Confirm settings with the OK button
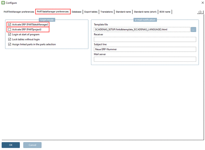The width and height of the screenshot is (205, 150). pyautogui.click(x=11, y=145)
